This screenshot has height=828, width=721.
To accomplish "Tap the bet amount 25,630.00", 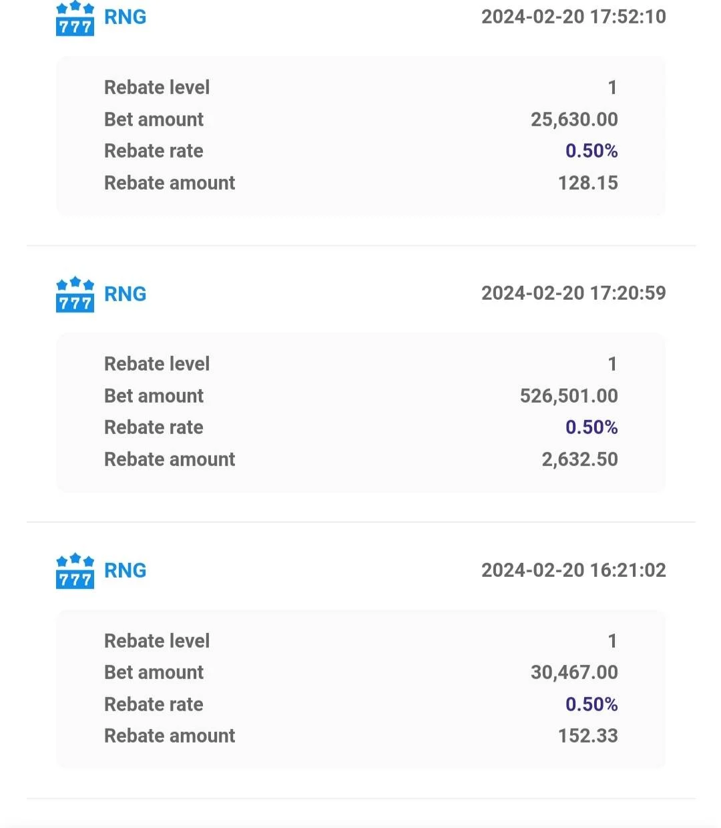I will 574,120.
